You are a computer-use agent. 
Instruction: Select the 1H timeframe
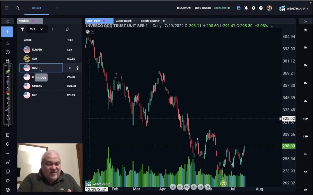click(306, 154)
